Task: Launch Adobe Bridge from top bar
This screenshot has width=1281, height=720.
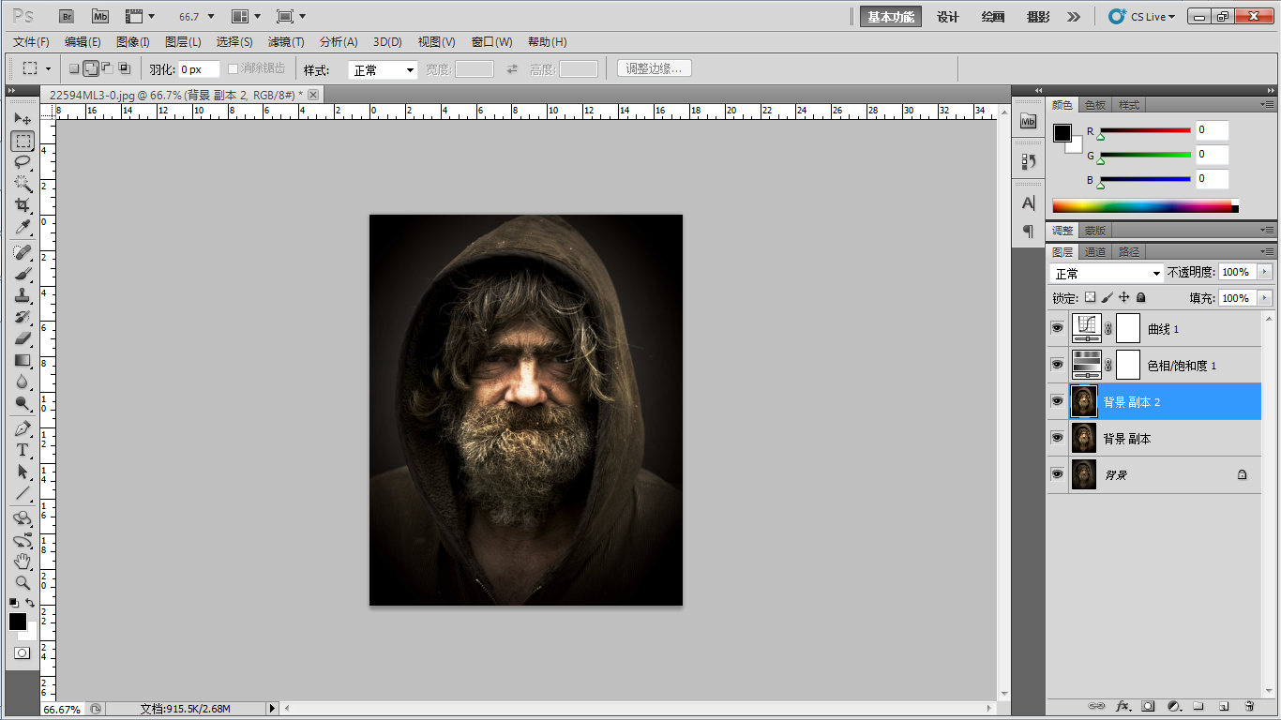Action: click(x=67, y=16)
